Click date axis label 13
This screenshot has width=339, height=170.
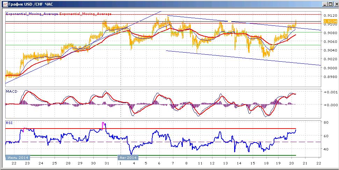point(226,163)
